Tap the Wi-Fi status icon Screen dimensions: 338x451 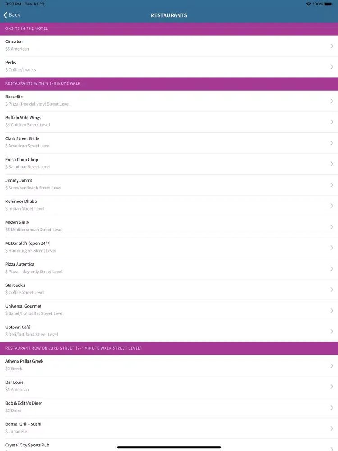tap(309, 4)
